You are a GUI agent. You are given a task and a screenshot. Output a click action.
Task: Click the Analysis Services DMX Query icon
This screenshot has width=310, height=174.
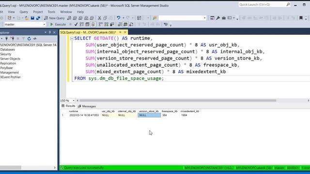80,18
